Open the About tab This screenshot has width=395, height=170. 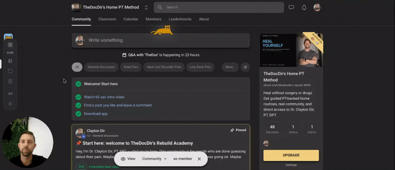(x=204, y=19)
